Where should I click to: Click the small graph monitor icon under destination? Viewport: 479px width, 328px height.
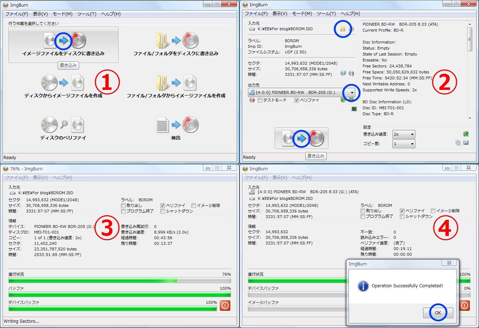point(354,109)
